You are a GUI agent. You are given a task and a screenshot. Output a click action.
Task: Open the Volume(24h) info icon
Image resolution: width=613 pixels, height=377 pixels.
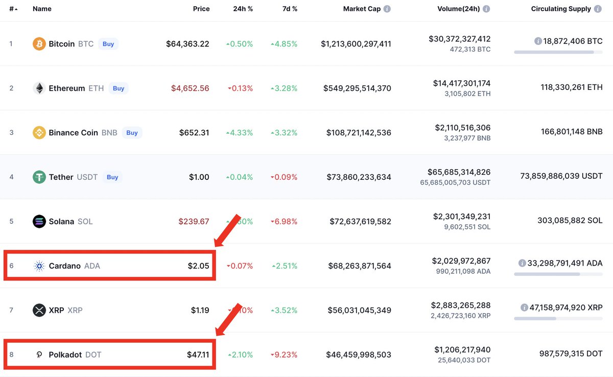pyautogui.click(x=486, y=9)
